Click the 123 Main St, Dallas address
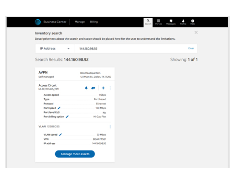 pos(96,77)
